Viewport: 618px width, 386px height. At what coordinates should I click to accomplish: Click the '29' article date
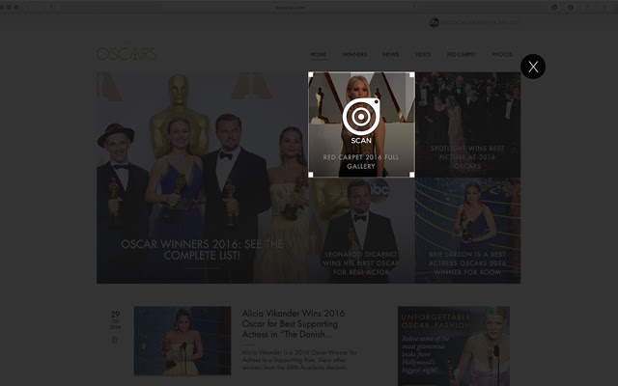pyautogui.click(x=115, y=315)
